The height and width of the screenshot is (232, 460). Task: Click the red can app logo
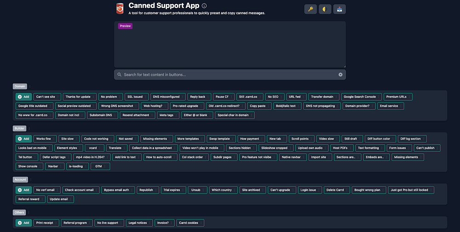pyautogui.click(x=120, y=9)
